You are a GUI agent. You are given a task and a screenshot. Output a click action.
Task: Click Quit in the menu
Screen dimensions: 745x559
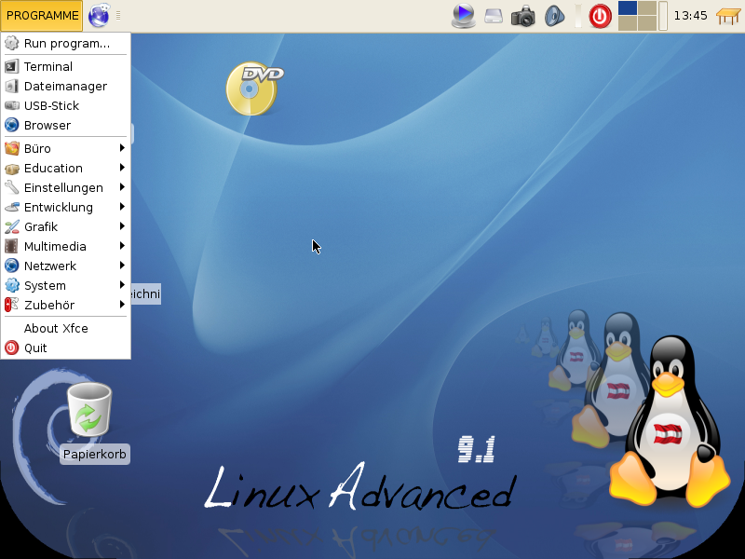coord(35,348)
